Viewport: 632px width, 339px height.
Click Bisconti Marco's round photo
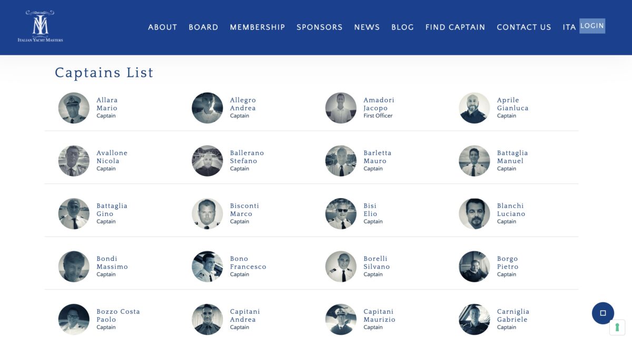point(208,214)
